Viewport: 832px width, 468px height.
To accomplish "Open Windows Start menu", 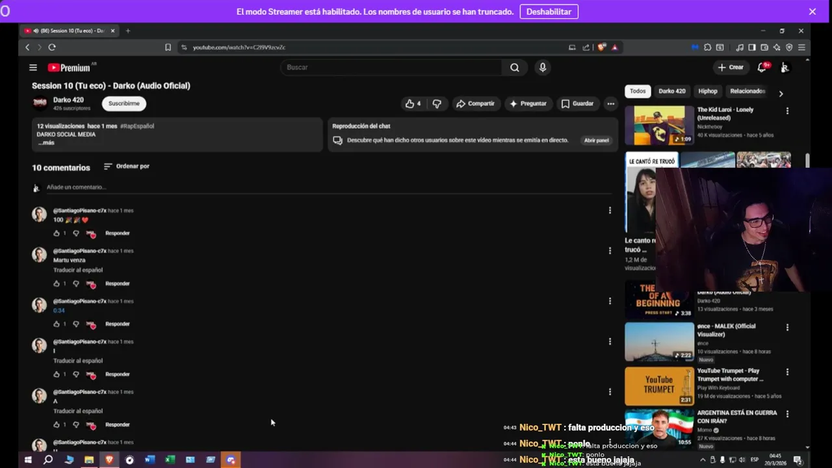I will (28, 460).
